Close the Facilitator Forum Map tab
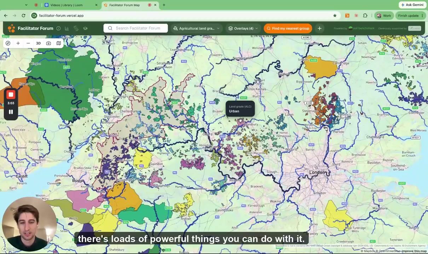This screenshot has width=428, height=254. point(155,5)
